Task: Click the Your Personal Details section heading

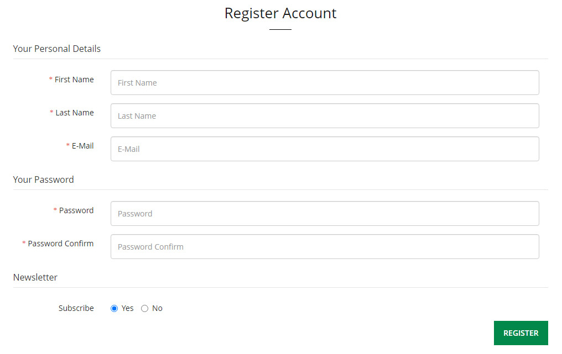Action: [x=57, y=49]
